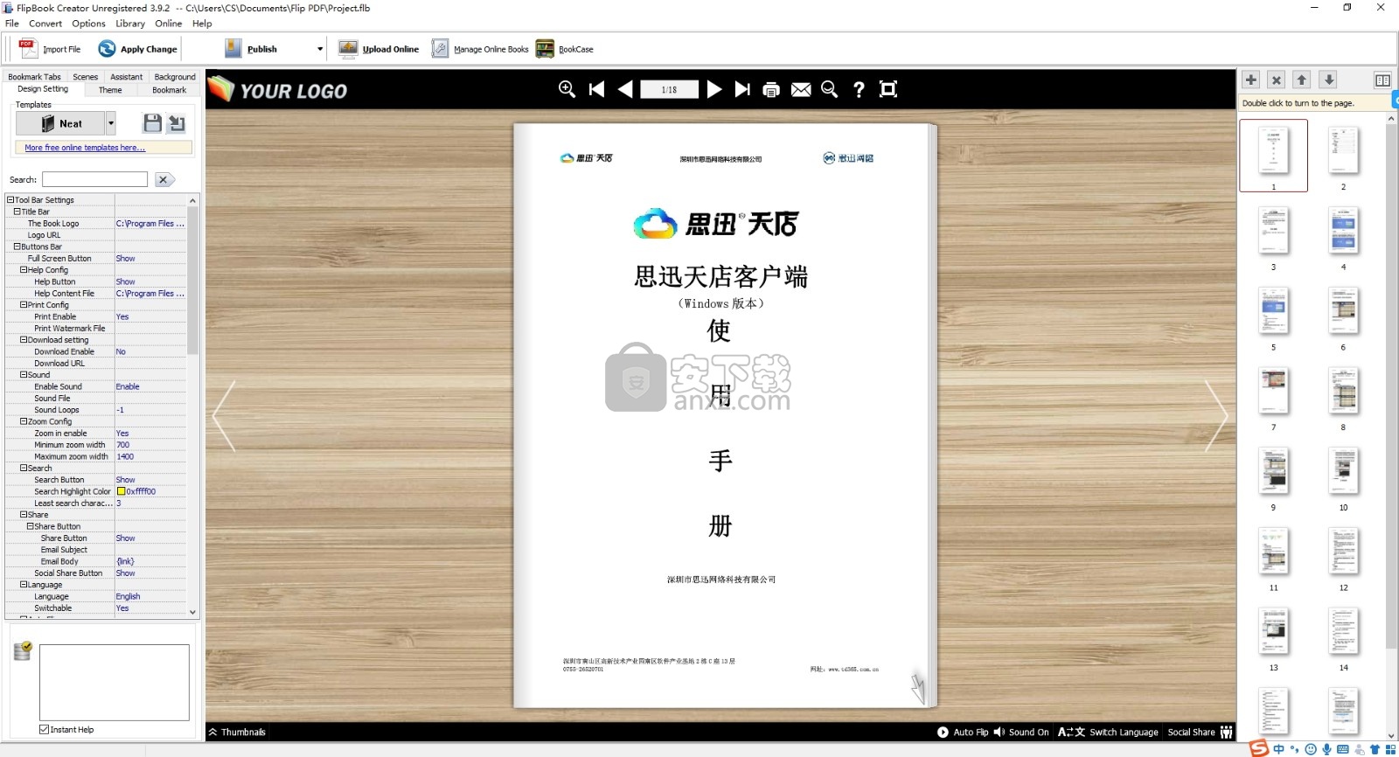Jump to last page of flipbook
Screen dimensions: 1399x757
[x=742, y=89]
